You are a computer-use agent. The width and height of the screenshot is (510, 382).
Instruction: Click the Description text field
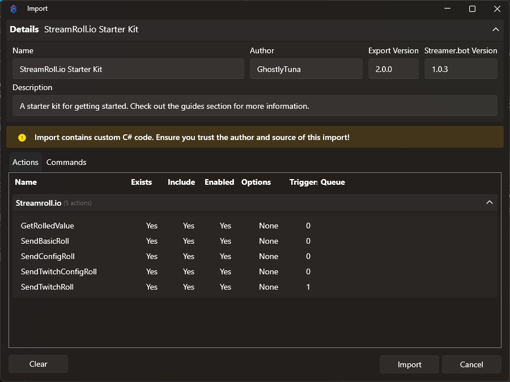[255, 106]
